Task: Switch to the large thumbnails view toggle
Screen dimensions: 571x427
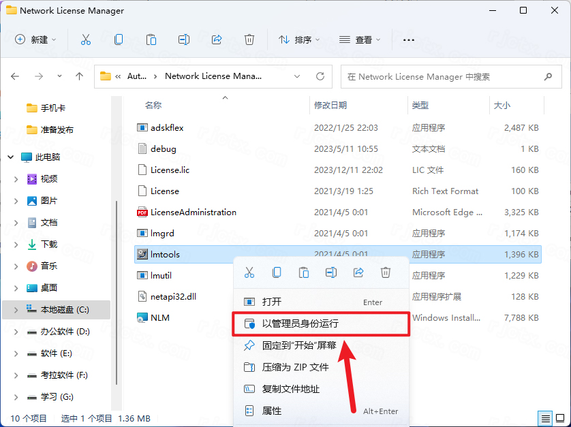Action: click(561, 417)
